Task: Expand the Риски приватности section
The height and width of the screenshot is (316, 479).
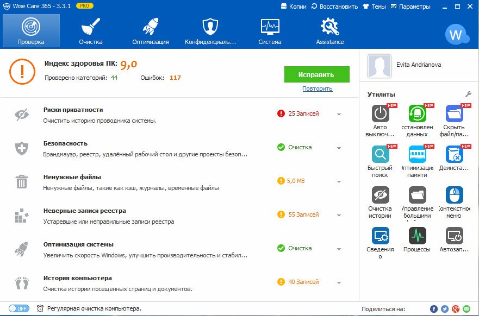Action: click(x=339, y=115)
